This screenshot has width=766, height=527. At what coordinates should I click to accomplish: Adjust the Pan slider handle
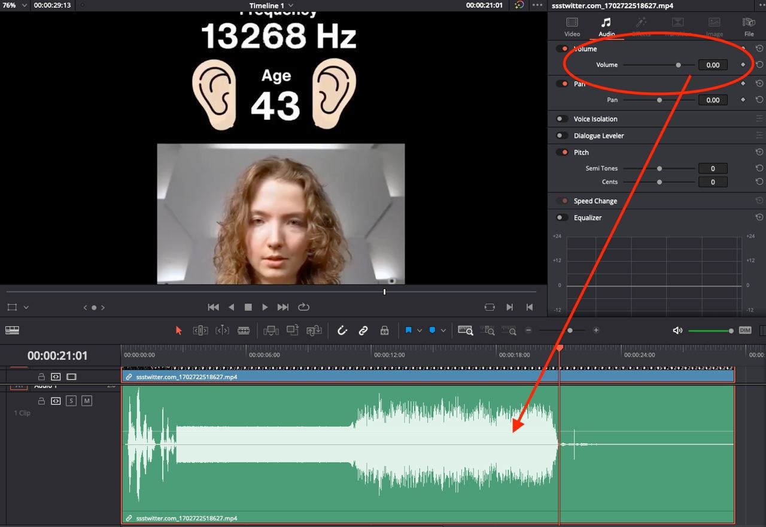(x=659, y=100)
